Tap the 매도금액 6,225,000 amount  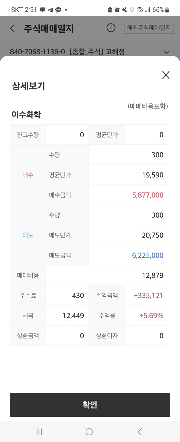148,255
